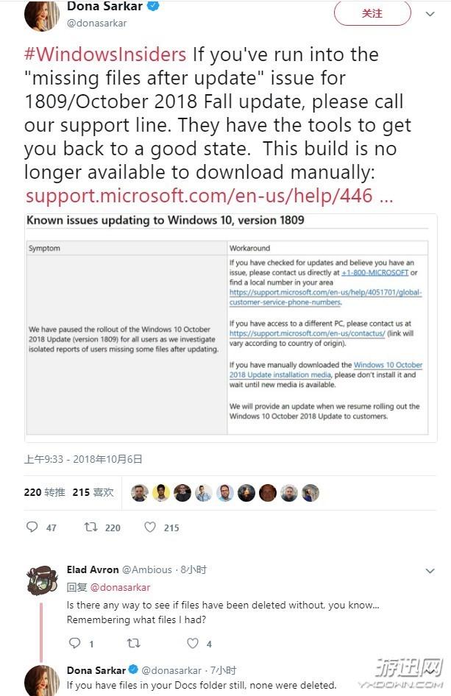
Task: View the 220 转推 retweets list
Action: (44, 492)
